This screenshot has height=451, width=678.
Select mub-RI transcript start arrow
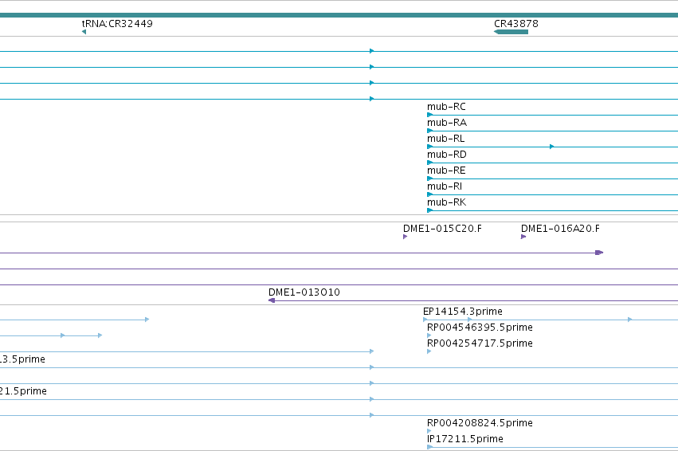click(429, 194)
